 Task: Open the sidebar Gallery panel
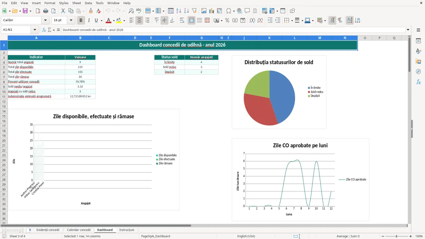tap(418, 62)
